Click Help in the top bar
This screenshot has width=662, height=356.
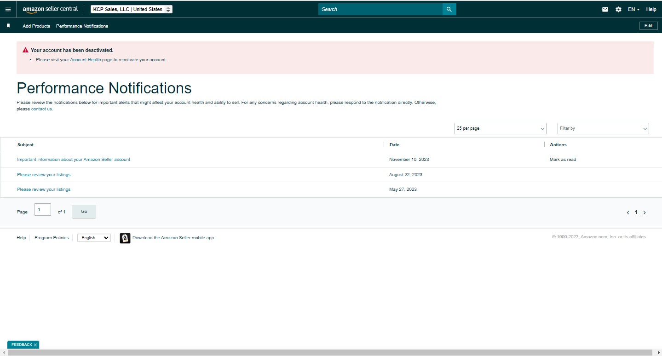coord(651,9)
